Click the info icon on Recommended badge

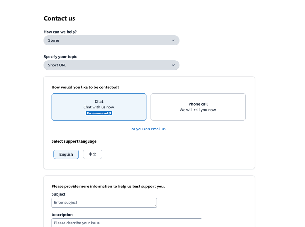coord(110,113)
